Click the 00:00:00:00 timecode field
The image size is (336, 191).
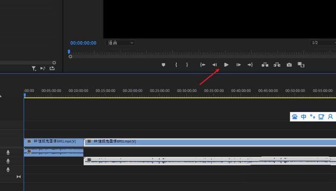pos(83,43)
